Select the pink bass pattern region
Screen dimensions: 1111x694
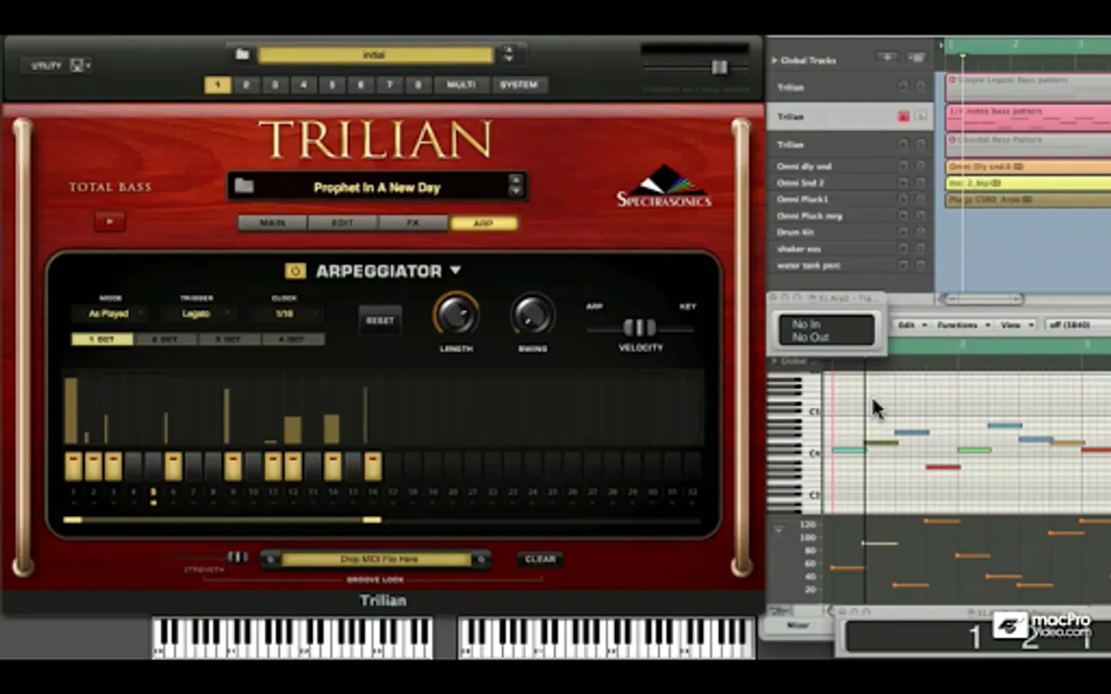(1028, 118)
